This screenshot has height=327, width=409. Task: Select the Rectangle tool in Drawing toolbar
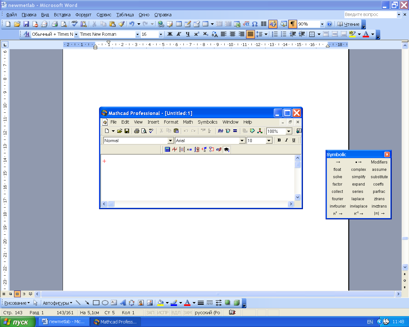(x=96, y=303)
